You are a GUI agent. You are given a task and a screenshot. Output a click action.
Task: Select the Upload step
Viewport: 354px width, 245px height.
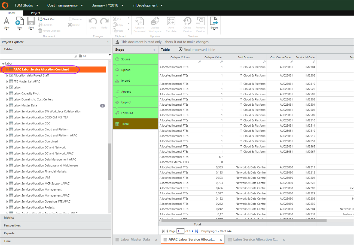[x=135, y=70]
